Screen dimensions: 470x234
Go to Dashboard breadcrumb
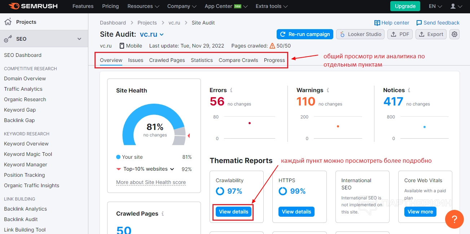[x=113, y=23]
